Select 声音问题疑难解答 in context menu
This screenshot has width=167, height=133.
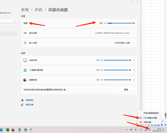pos(149,113)
